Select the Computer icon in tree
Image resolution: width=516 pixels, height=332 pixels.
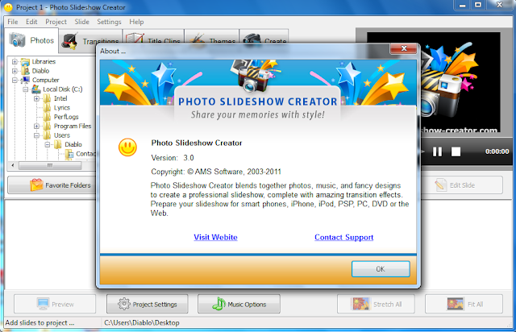click(x=25, y=80)
